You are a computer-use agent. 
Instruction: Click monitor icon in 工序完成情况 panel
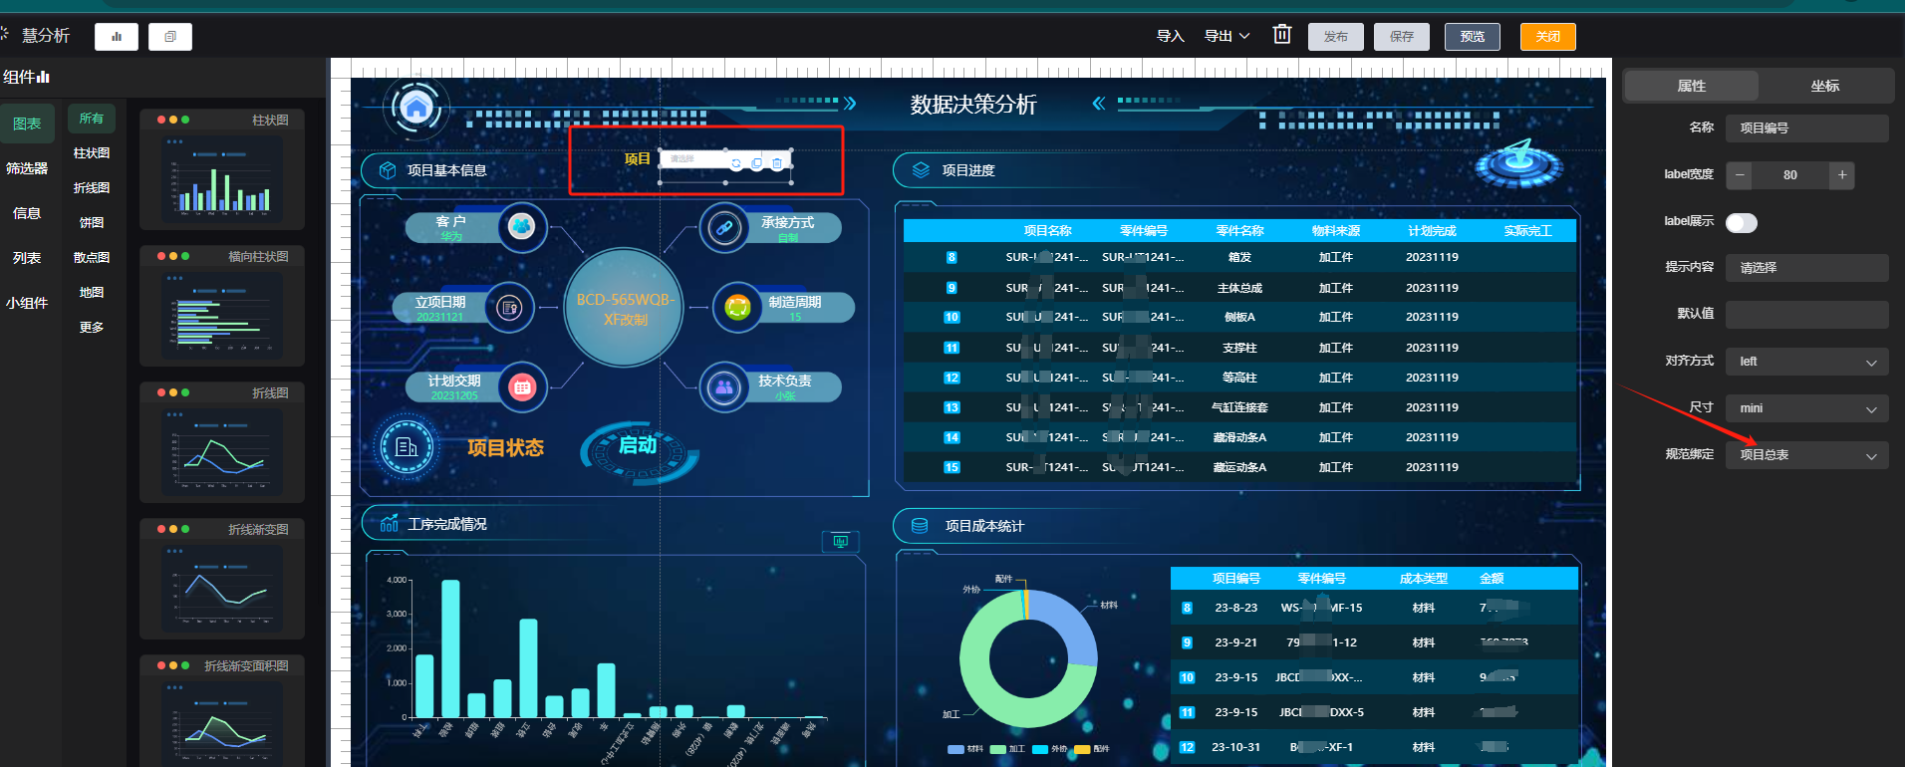pos(840,541)
